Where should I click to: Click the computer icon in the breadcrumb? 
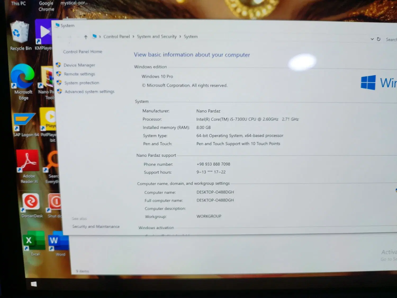point(94,36)
